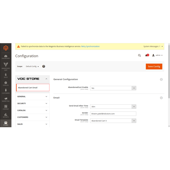Click the Configuration page title
Image resolution: width=170 pixels, height=170 pixels.
click(x=27, y=56)
